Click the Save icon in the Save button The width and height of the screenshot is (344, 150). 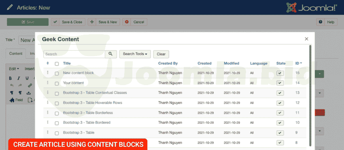(23, 22)
